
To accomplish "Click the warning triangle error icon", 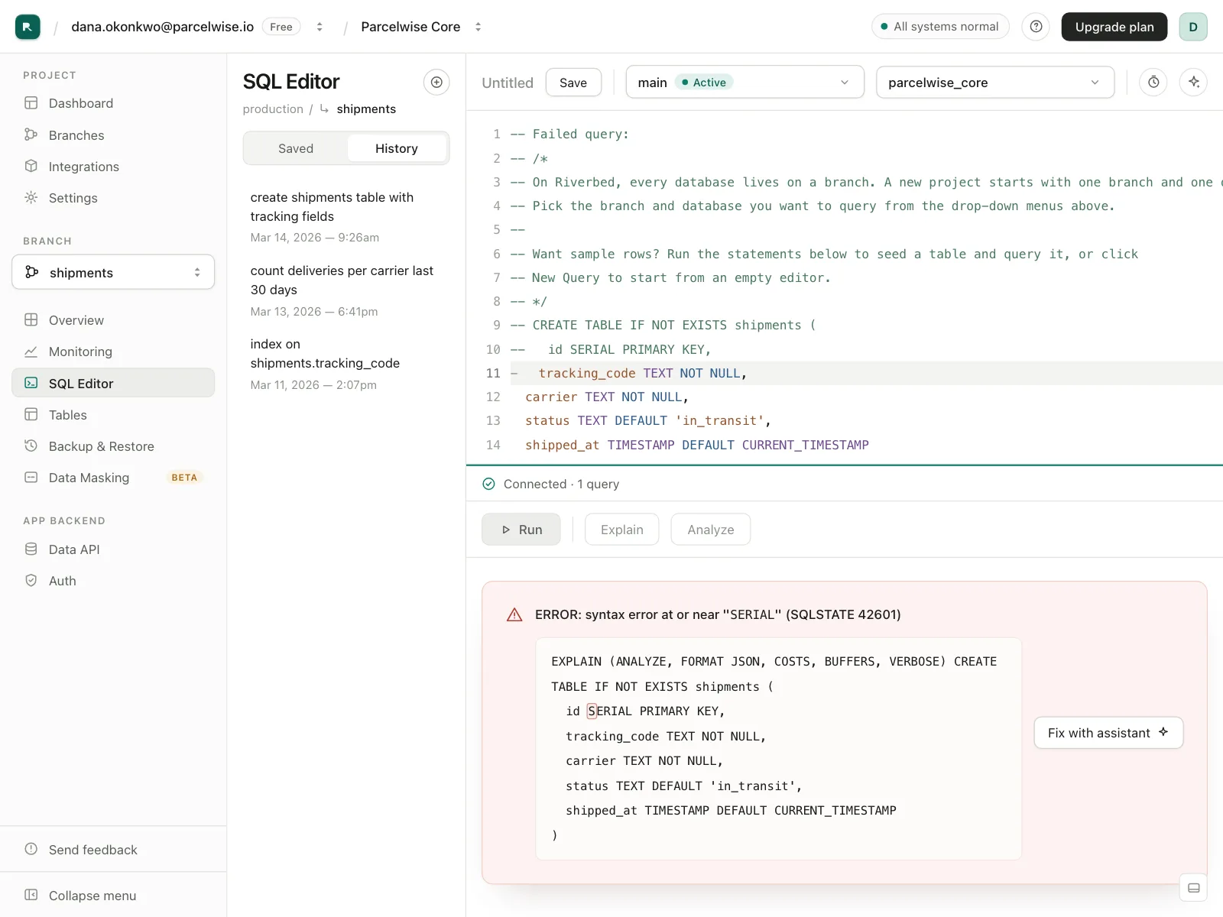I will click(514, 614).
